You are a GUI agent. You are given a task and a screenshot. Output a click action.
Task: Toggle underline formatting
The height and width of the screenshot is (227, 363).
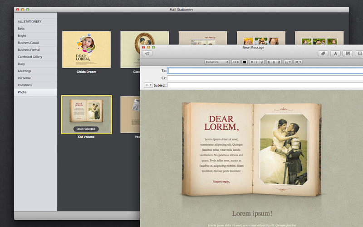pyautogui.click(x=261, y=62)
